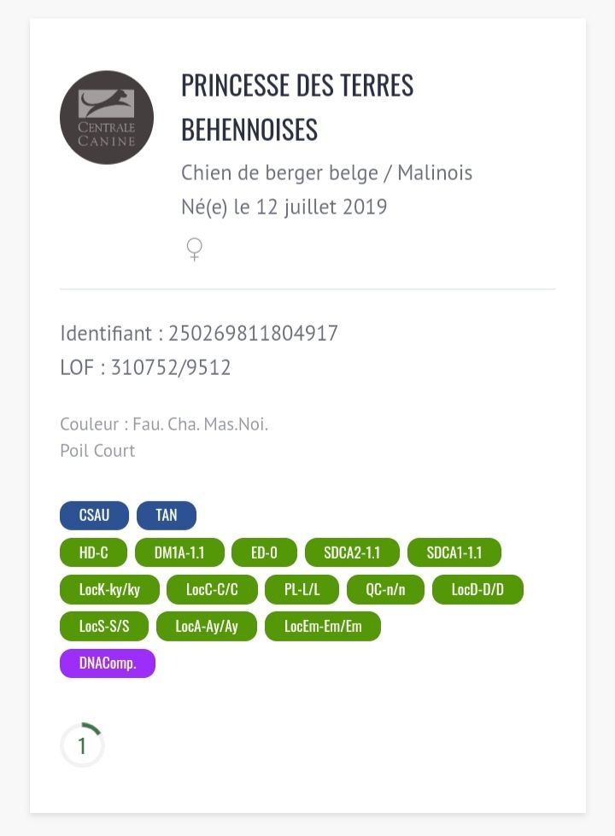Open the SDCA1-1.1 tag
Screen dimensions: 615x836
point(454,552)
